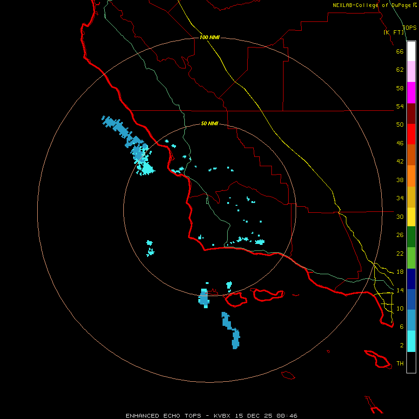Viewport: 419px width, 419px height.
Task: Pick the magenta color band in legend
Action: pyautogui.click(x=411, y=93)
